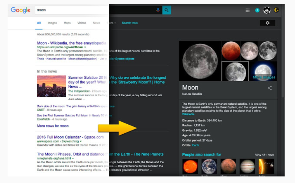The image size is (295, 183).
Task: Open the Moon (disambiguation) sub-link
Action: coord(83,59)
